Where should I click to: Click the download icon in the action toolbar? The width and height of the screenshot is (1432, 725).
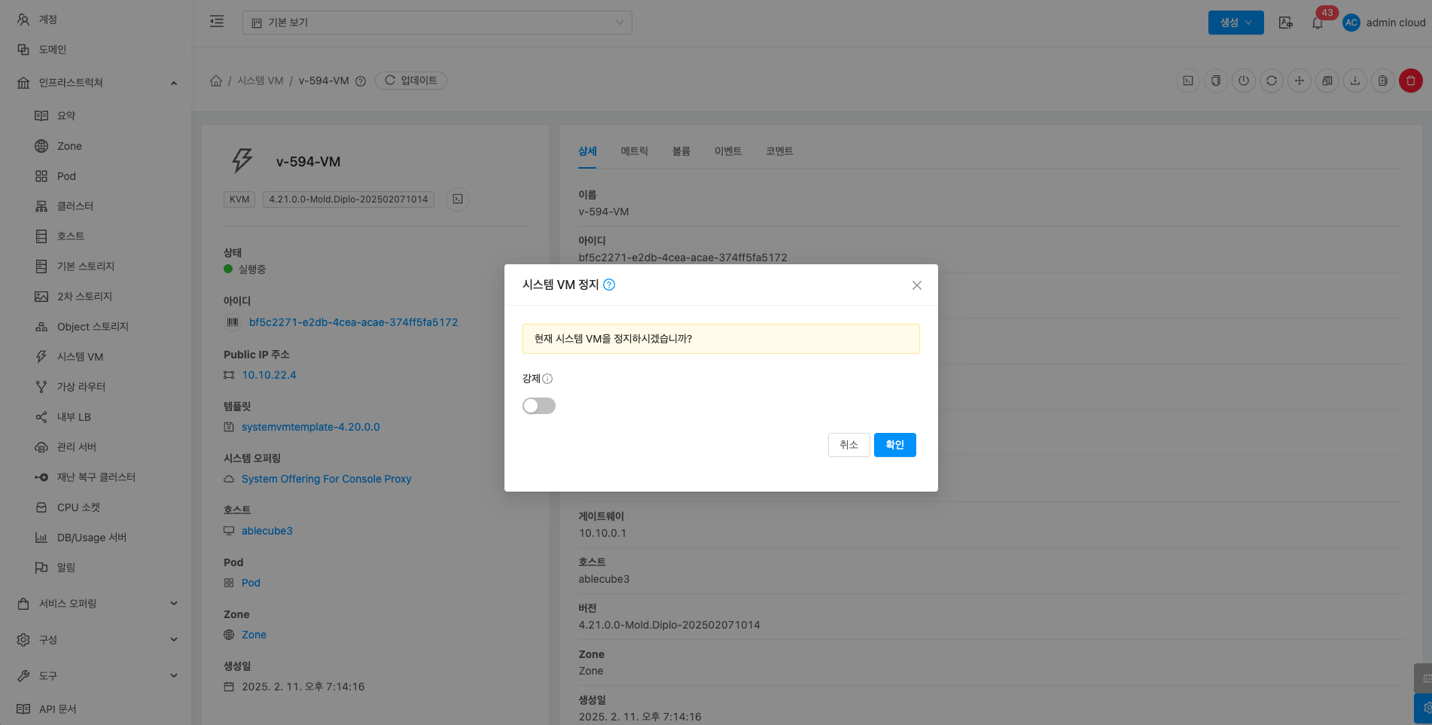point(1354,81)
